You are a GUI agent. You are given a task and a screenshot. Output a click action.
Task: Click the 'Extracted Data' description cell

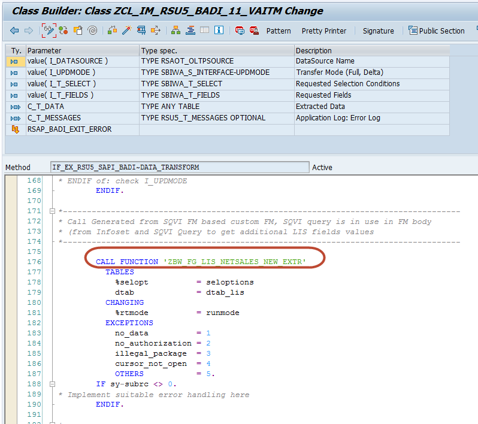(x=372, y=107)
